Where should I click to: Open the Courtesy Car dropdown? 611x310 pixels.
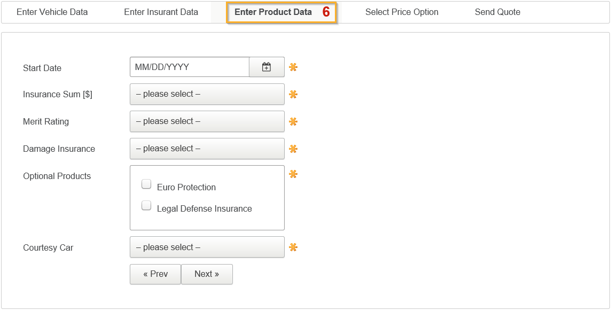pyautogui.click(x=207, y=247)
